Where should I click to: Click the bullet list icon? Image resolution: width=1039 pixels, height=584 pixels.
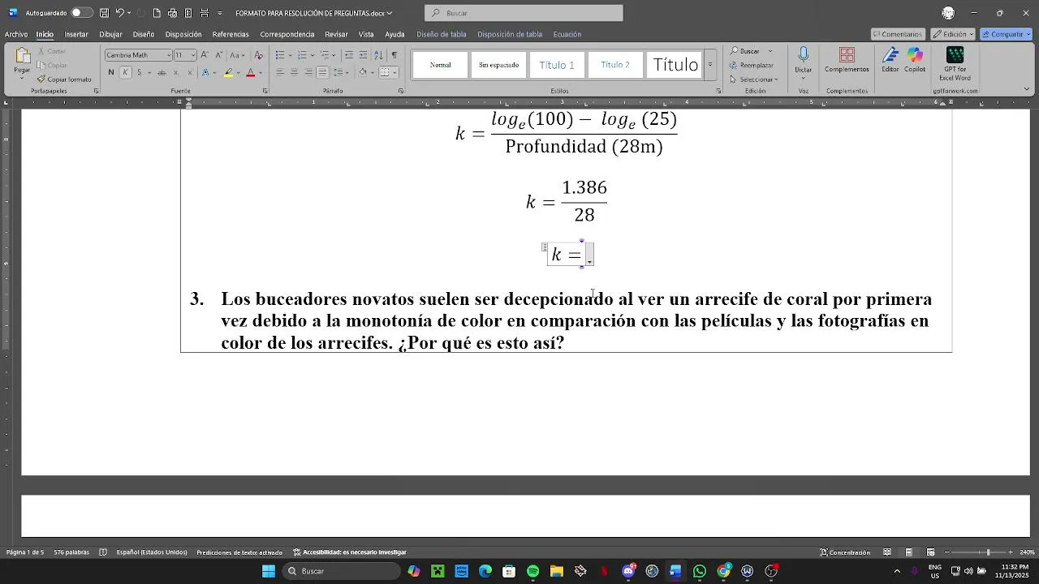click(279, 55)
